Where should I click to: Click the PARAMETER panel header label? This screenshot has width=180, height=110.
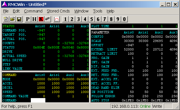click(x=100, y=32)
